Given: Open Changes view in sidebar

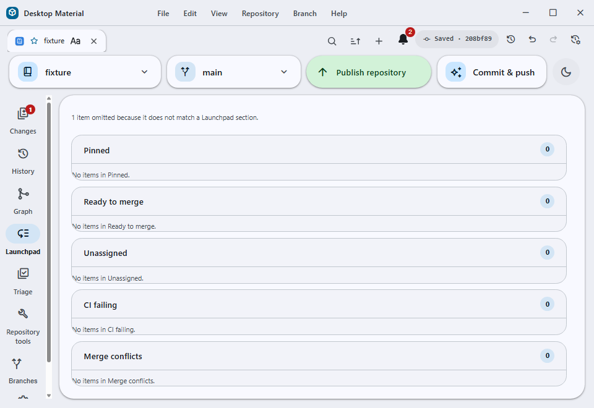Looking at the screenshot, I should [23, 121].
